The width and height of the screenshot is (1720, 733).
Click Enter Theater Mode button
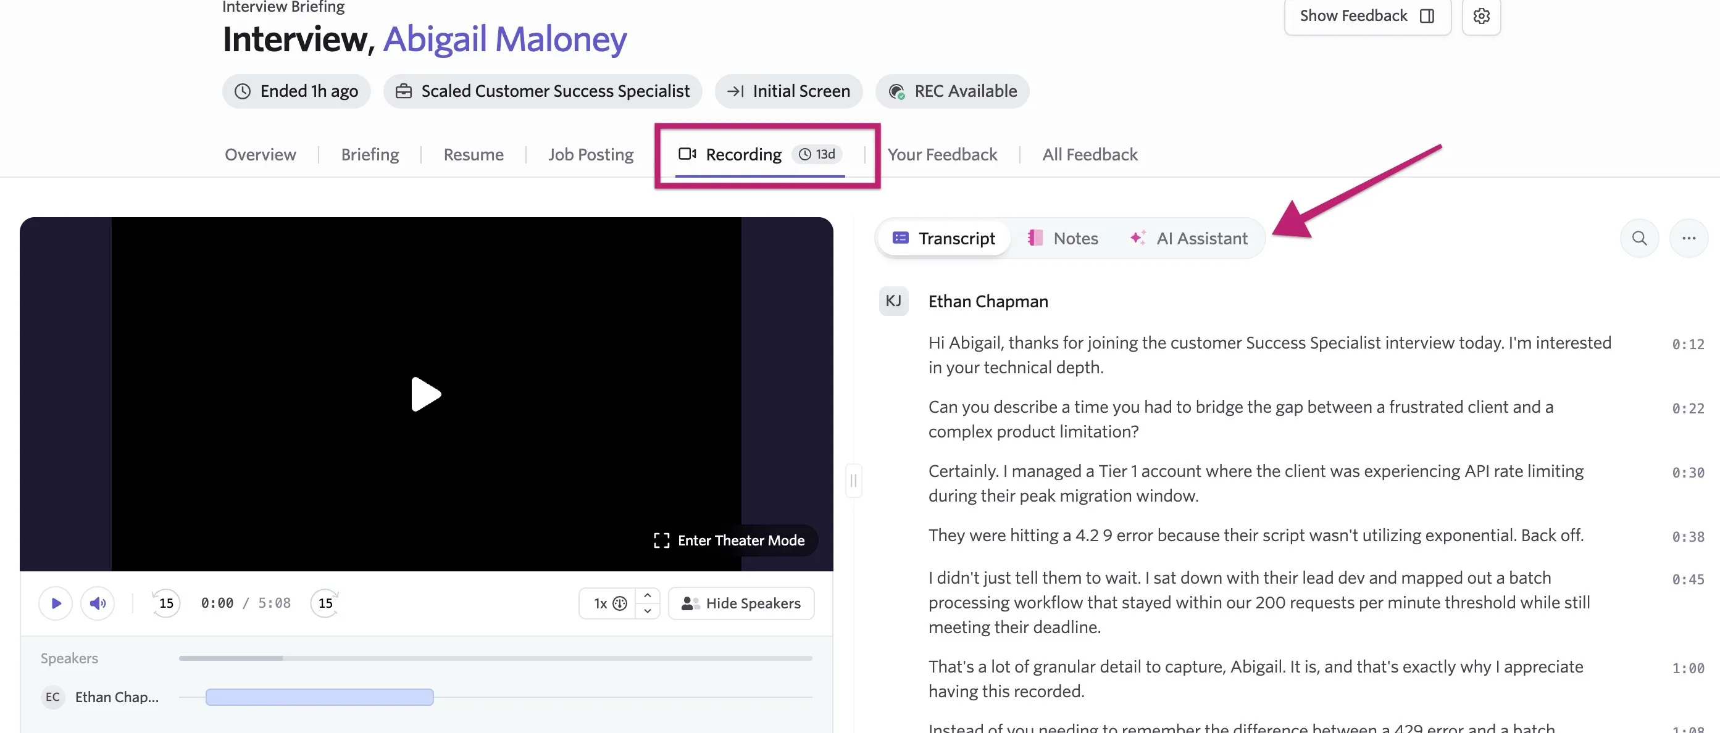(x=730, y=540)
